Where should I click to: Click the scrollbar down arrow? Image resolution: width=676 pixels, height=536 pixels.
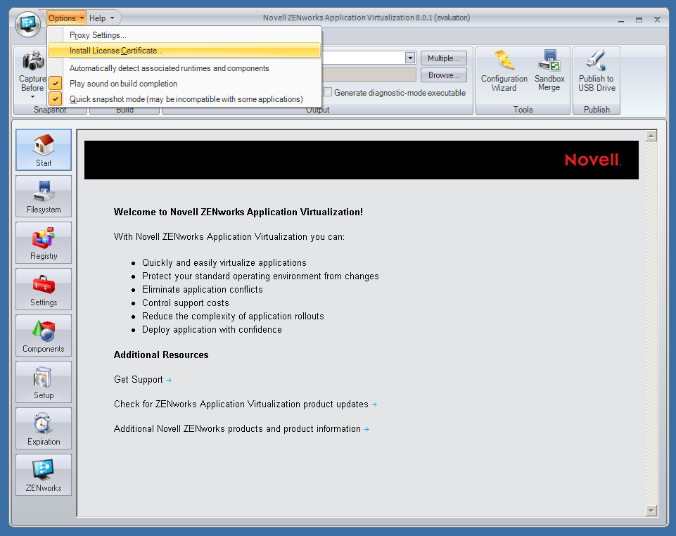(x=651, y=511)
